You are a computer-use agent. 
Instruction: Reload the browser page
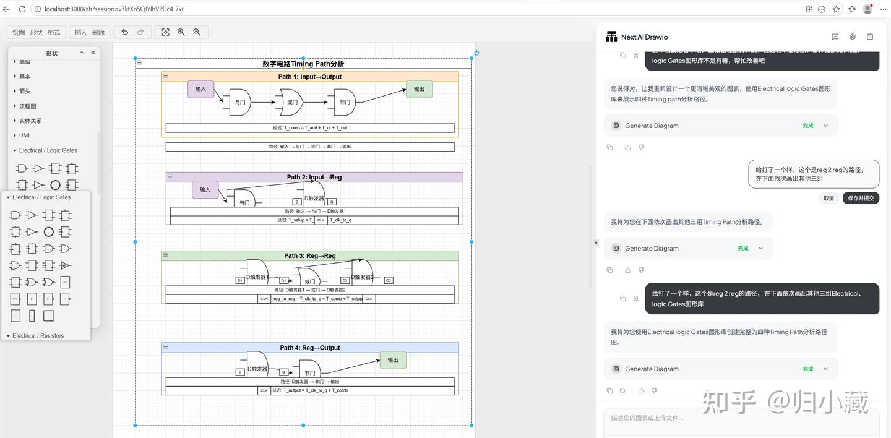coord(22,9)
